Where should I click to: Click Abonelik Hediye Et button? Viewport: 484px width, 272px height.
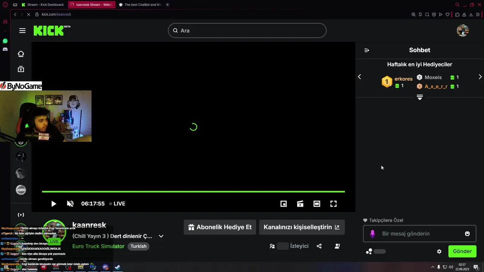pyautogui.click(x=220, y=227)
